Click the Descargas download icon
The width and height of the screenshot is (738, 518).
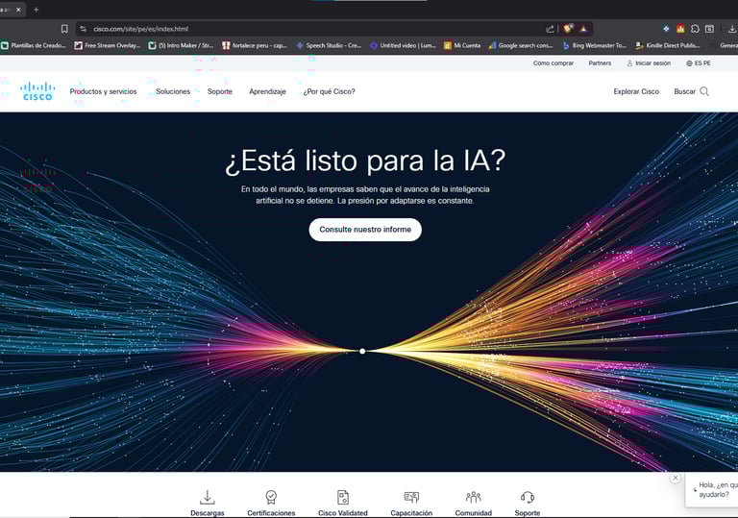tap(208, 497)
